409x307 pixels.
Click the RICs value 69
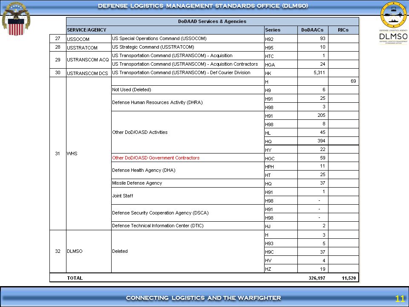pyautogui.click(x=353, y=81)
